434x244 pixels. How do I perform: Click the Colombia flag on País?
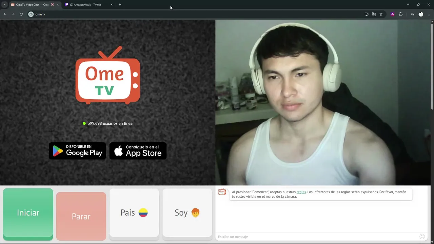coord(143,213)
